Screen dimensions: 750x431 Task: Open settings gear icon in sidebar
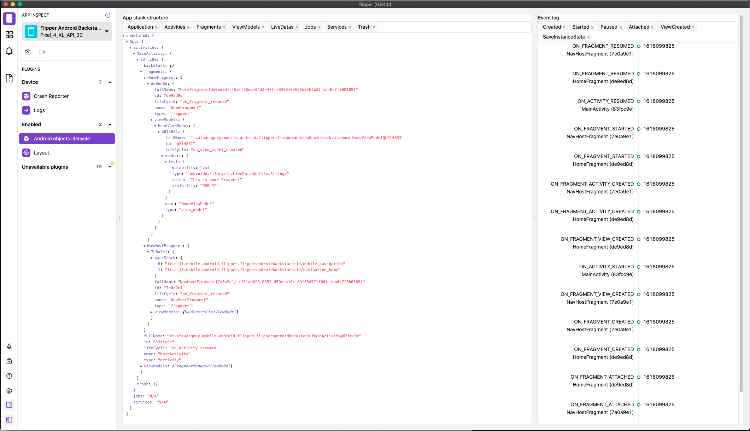pos(9,391)
